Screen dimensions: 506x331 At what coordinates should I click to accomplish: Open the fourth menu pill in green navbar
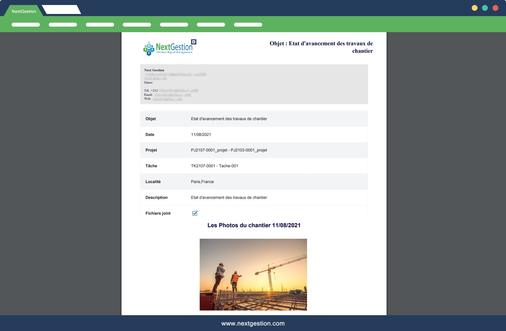tap(137, 25)
